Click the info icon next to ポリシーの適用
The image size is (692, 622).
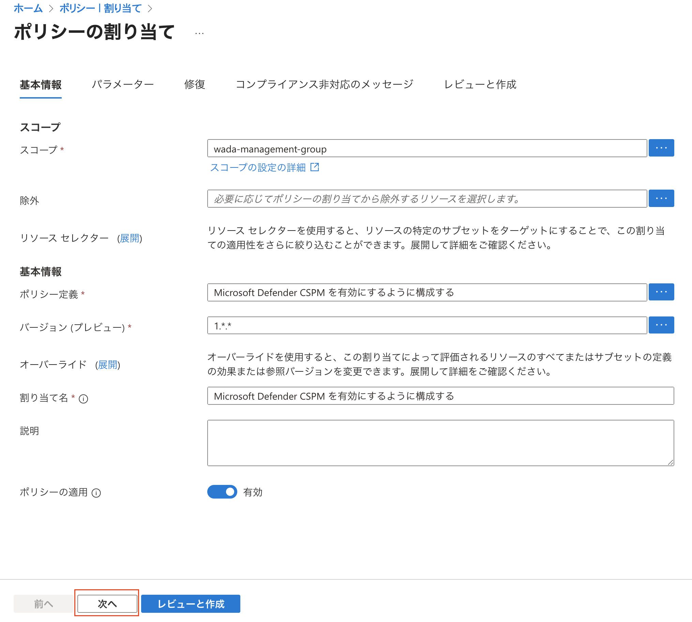(96, 493)
